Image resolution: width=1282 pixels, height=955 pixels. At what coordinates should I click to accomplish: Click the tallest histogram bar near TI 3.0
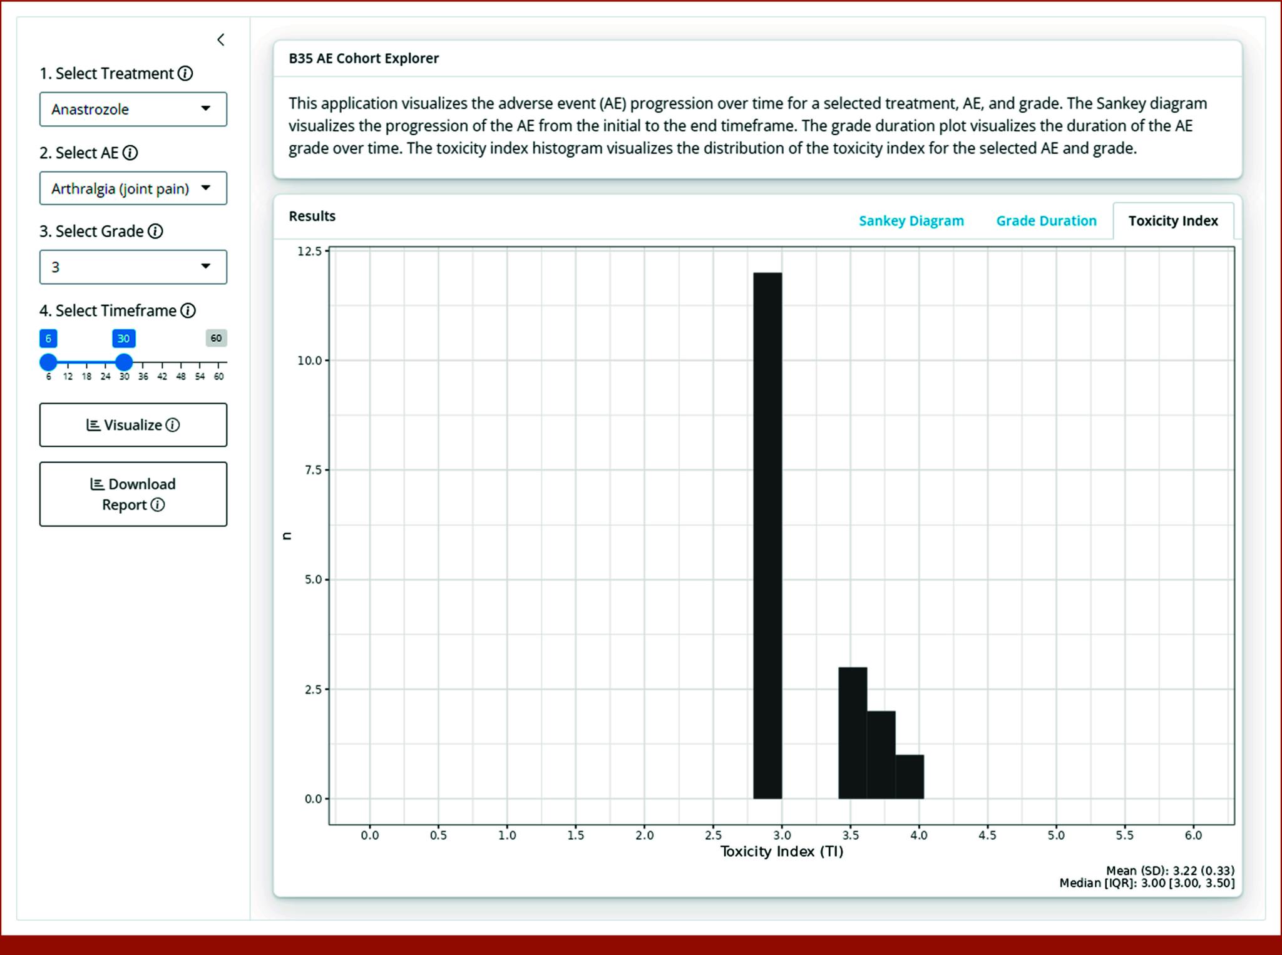pos(767,536)
